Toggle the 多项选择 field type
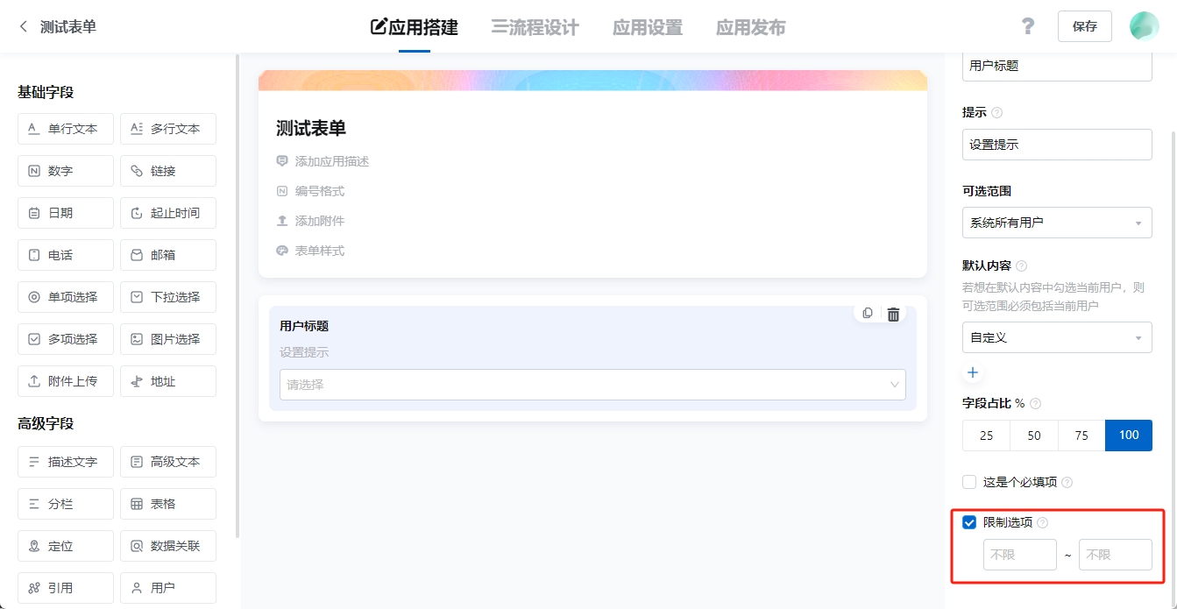 65,339
